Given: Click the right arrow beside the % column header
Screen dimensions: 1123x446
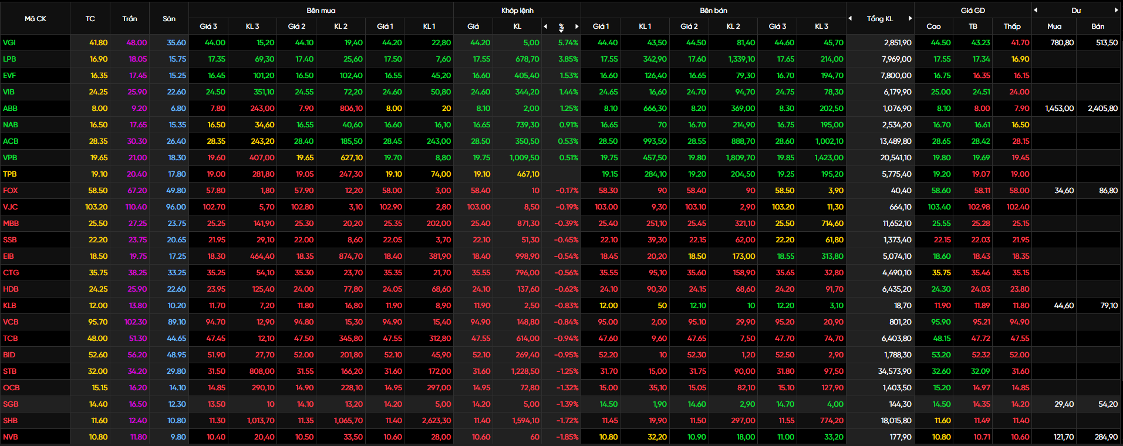Looking at the screenshot, I should pos(577,26).
